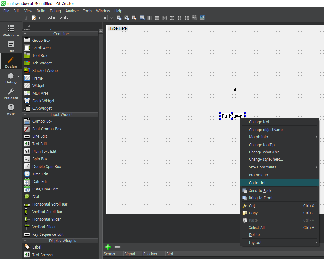
Task: Expand the Morph into submenu
Action: (280, 137)
